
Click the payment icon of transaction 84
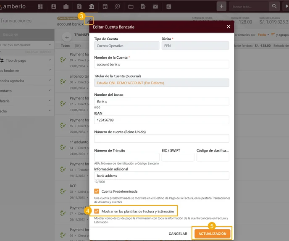pyautogui.click(x=63, y=147)
